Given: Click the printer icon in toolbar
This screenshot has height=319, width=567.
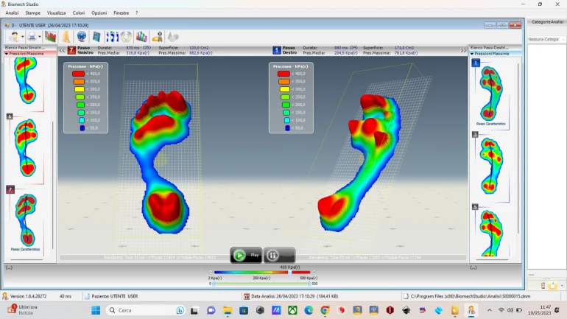Looking at the screenshot, I should coord(32,36).
